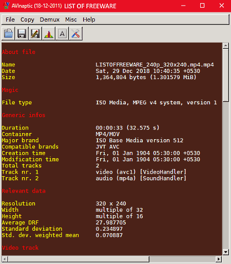Click weighted mean value '0.070887'
Viewport: 231px width, 264px height.
pos(109,235)
